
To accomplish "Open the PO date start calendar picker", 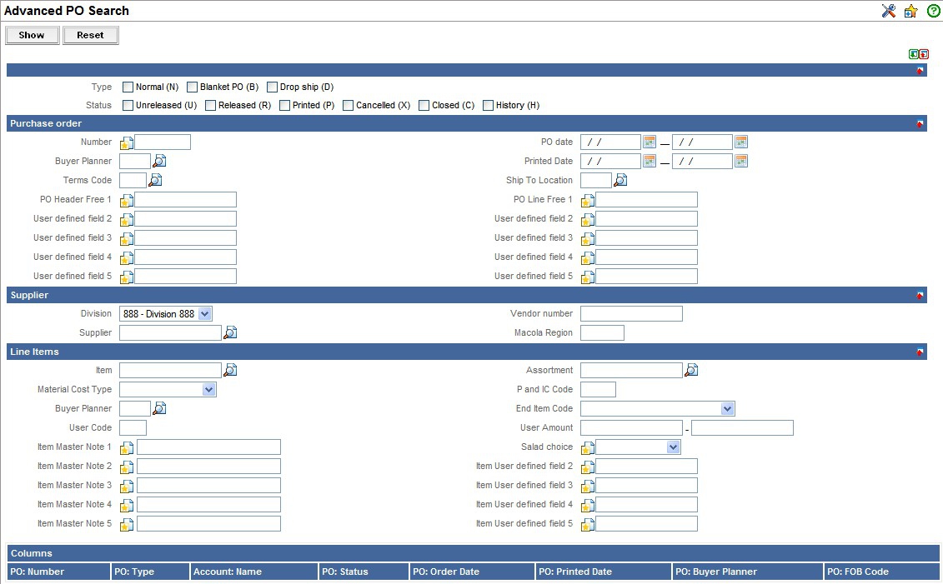I will coord(650,142).
